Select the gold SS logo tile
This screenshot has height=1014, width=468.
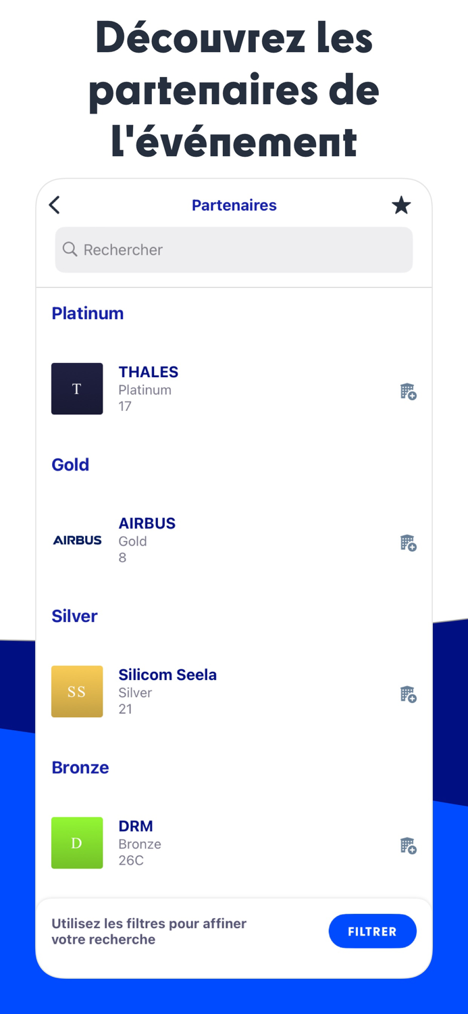click(77, 692)
